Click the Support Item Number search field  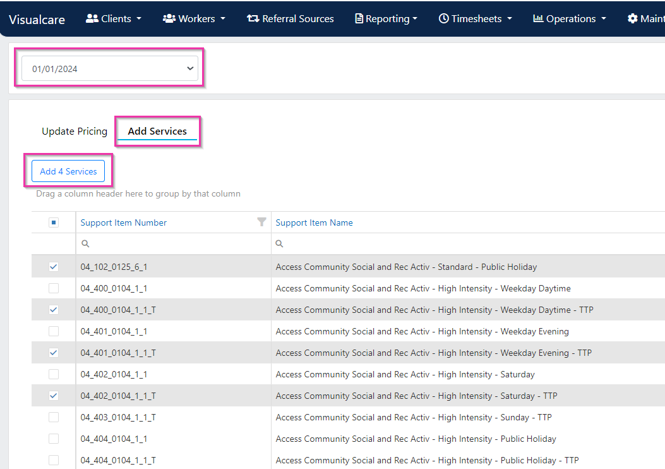click(x=174, y=243)
